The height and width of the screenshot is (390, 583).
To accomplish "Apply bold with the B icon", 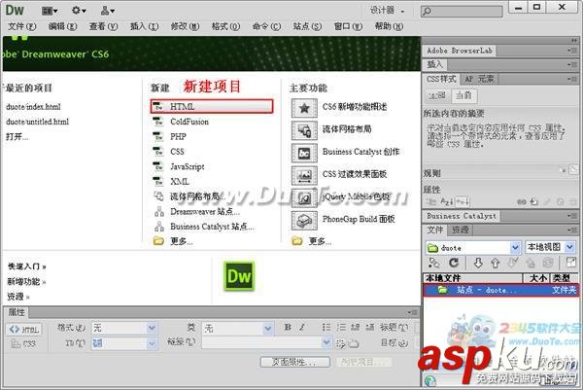I will click(288, 327).
